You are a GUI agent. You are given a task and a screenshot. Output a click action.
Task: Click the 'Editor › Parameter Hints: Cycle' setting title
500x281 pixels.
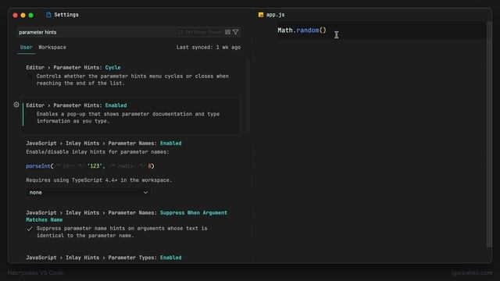(73, 68)
